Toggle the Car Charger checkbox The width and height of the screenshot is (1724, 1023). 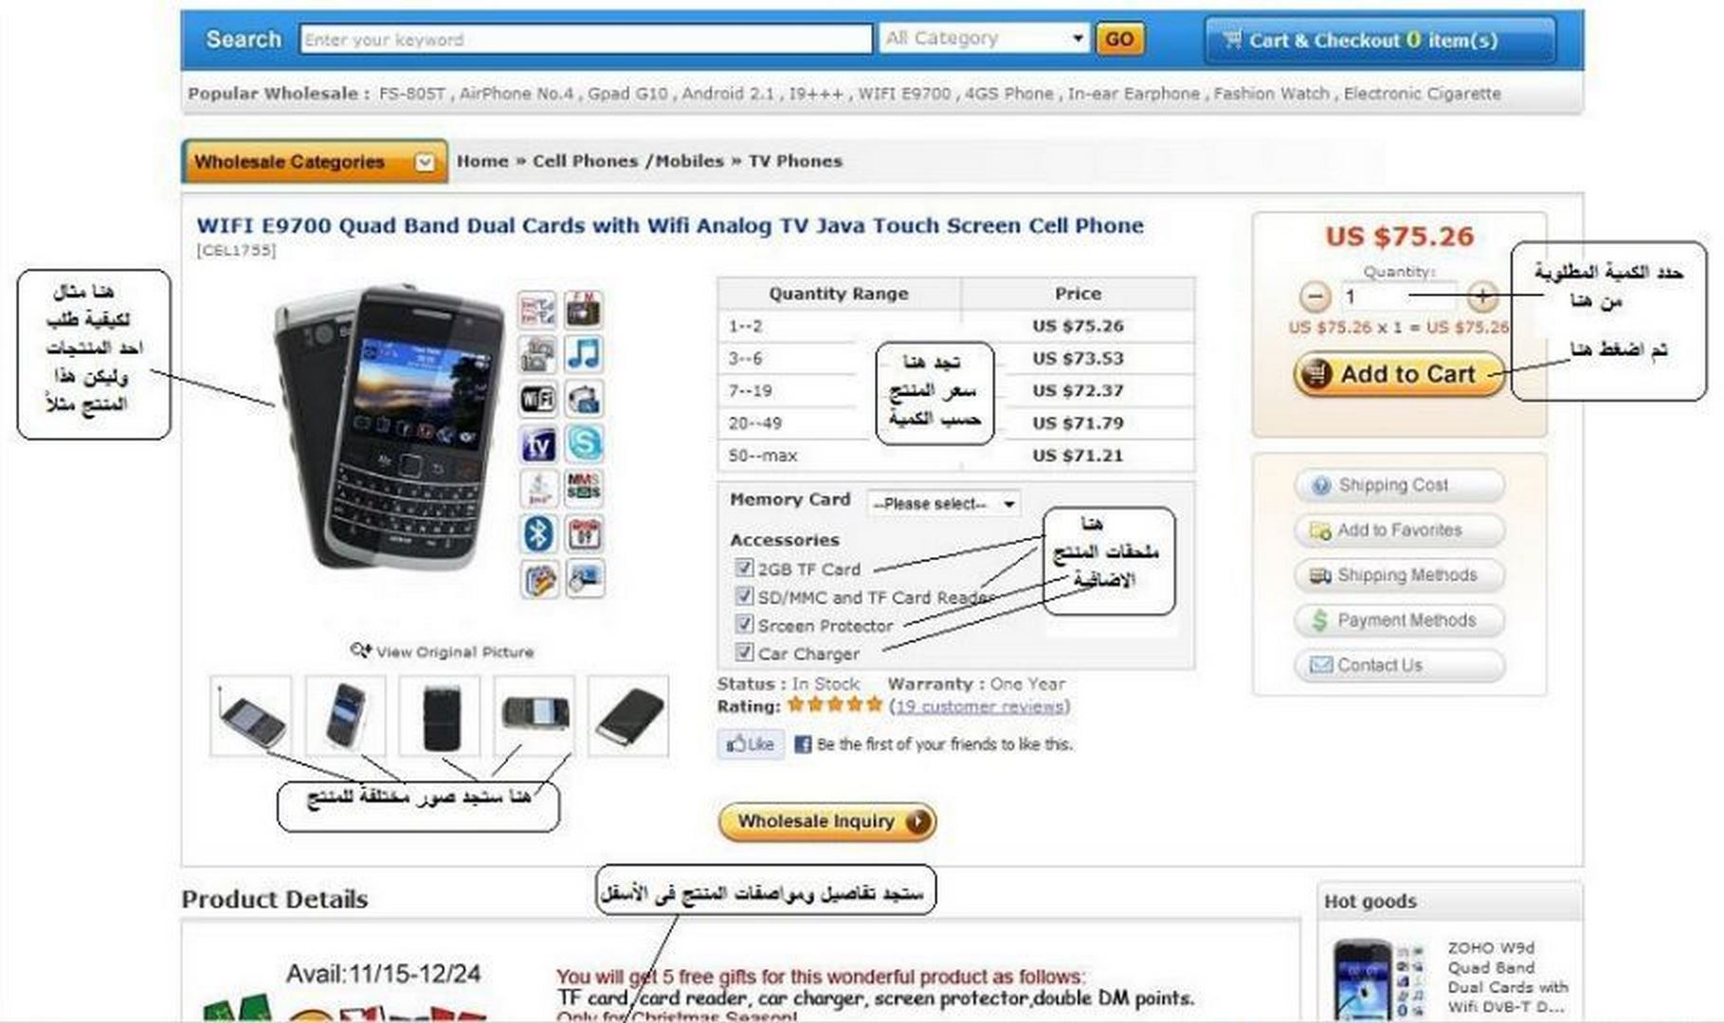744,653
